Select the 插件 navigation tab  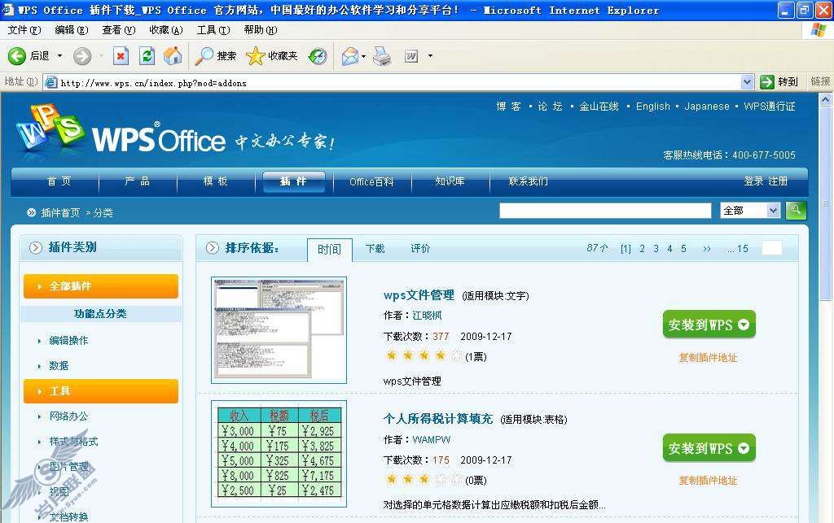(x=293, y=181)
